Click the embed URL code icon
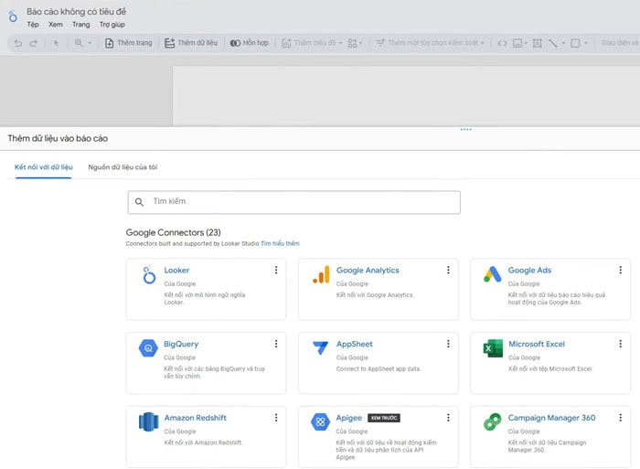 [502, 43]
